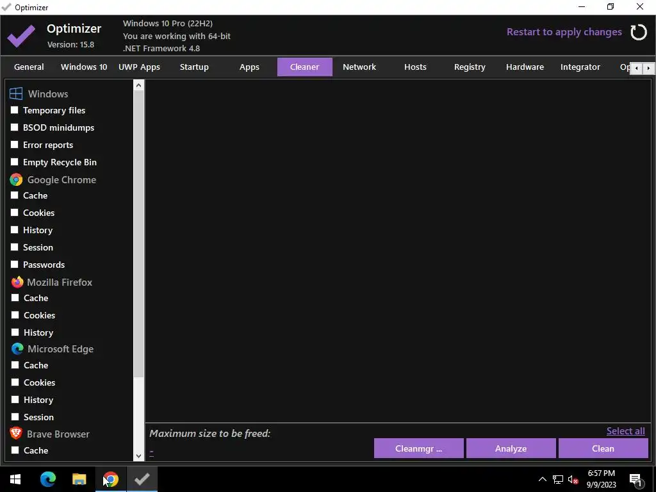
Task: Open the Hosts tab
Action: coord(415,67)
